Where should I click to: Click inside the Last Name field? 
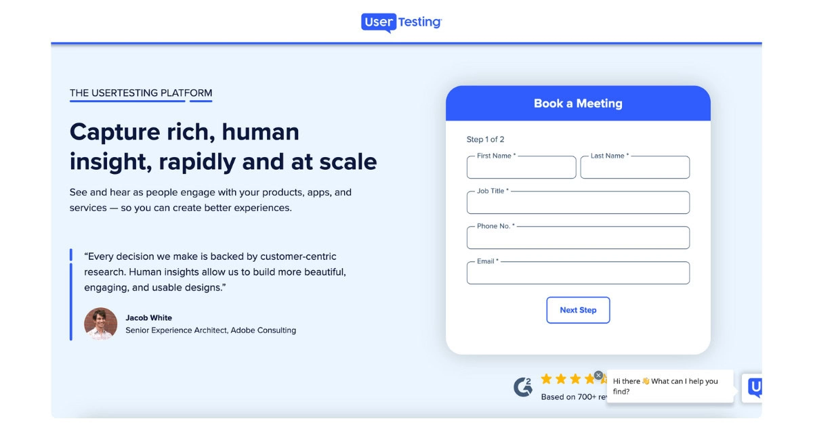[x=635, y=167]
